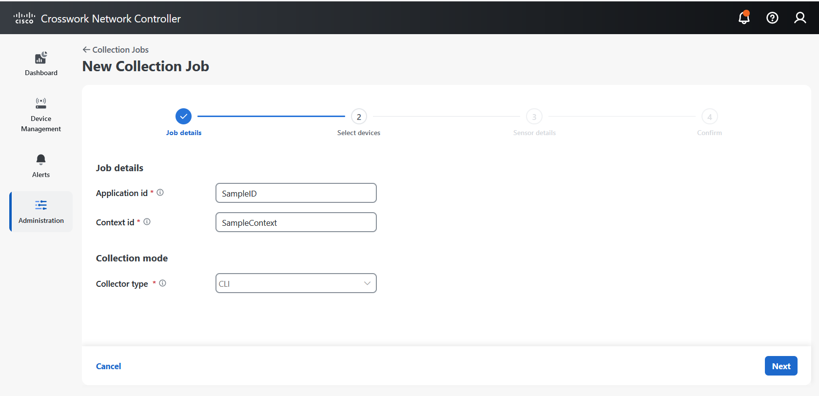Select Administration in the sidebar

click(41, 212)
